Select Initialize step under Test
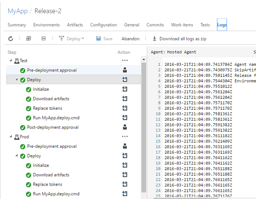This screenshot has width=256, height=199. click(x=73, y=89)
